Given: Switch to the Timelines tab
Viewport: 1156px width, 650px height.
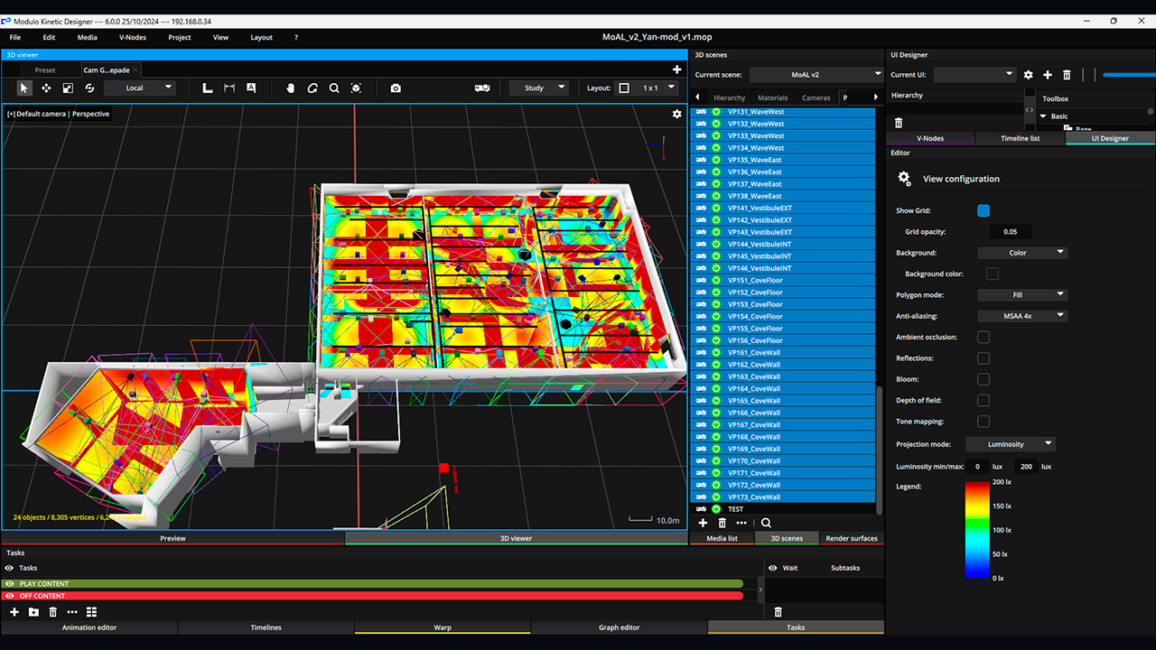Looking at the screenshot, I should [x=266, y=627].
